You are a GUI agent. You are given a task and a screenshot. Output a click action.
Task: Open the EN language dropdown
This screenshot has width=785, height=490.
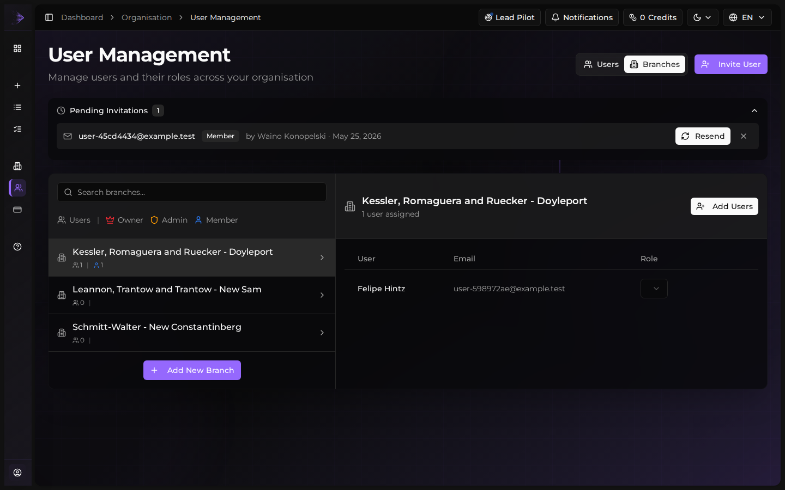747,17
